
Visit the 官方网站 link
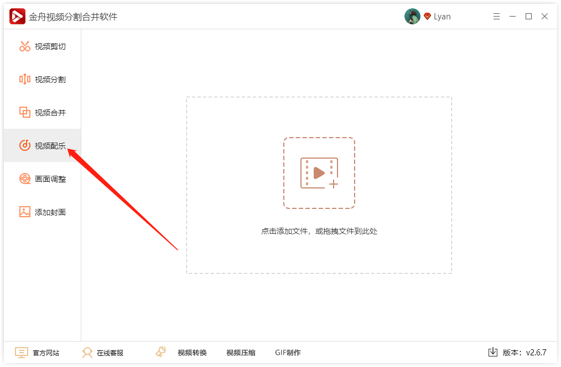tap(46, 353)
